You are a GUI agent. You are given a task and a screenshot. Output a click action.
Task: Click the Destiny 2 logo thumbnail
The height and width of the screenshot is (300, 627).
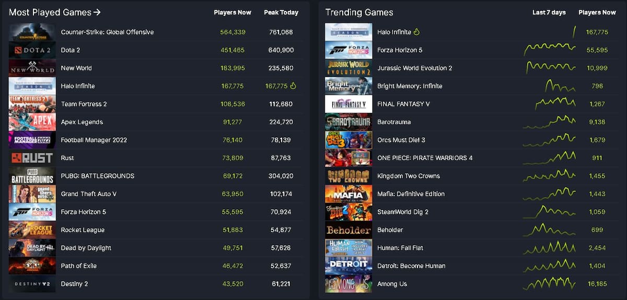(x=32, y=284)
